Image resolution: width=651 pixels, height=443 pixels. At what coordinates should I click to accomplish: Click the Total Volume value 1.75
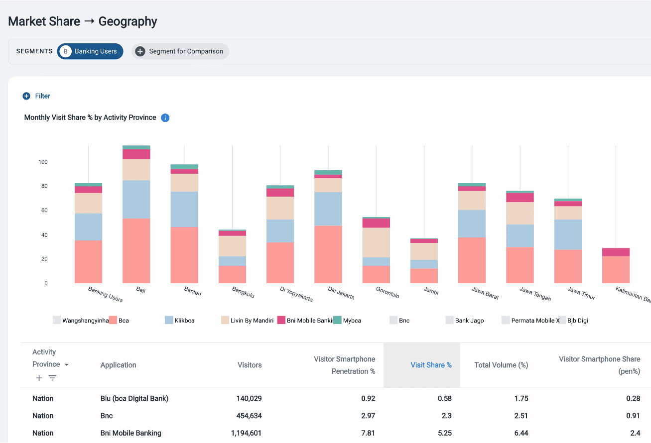pos(521,399)
